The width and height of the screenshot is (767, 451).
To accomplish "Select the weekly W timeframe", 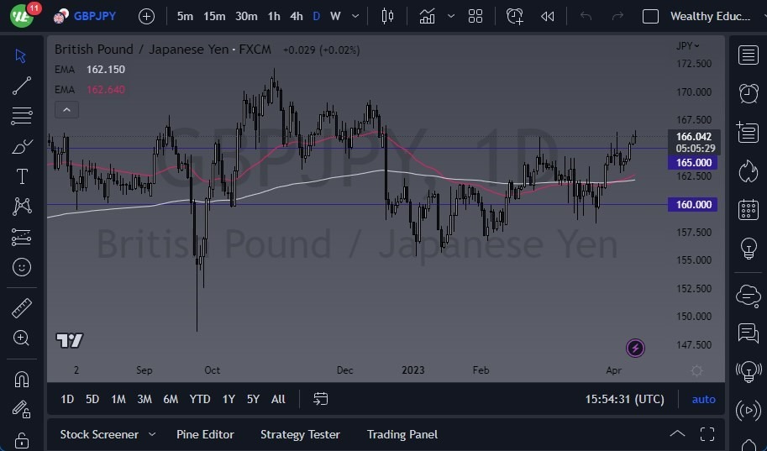I will 335,16.
